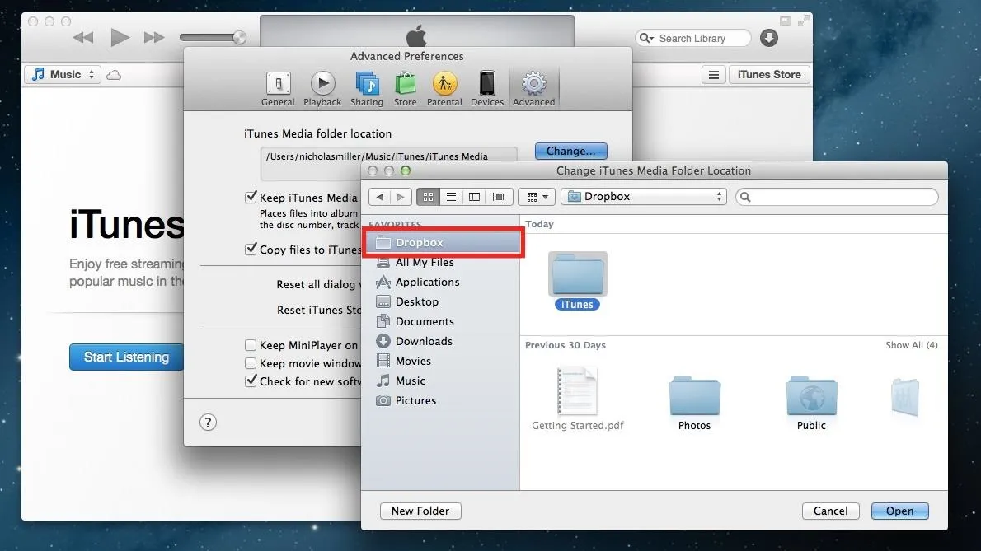
Task: Switch to Sharing preferences tab
Action: 367,89
